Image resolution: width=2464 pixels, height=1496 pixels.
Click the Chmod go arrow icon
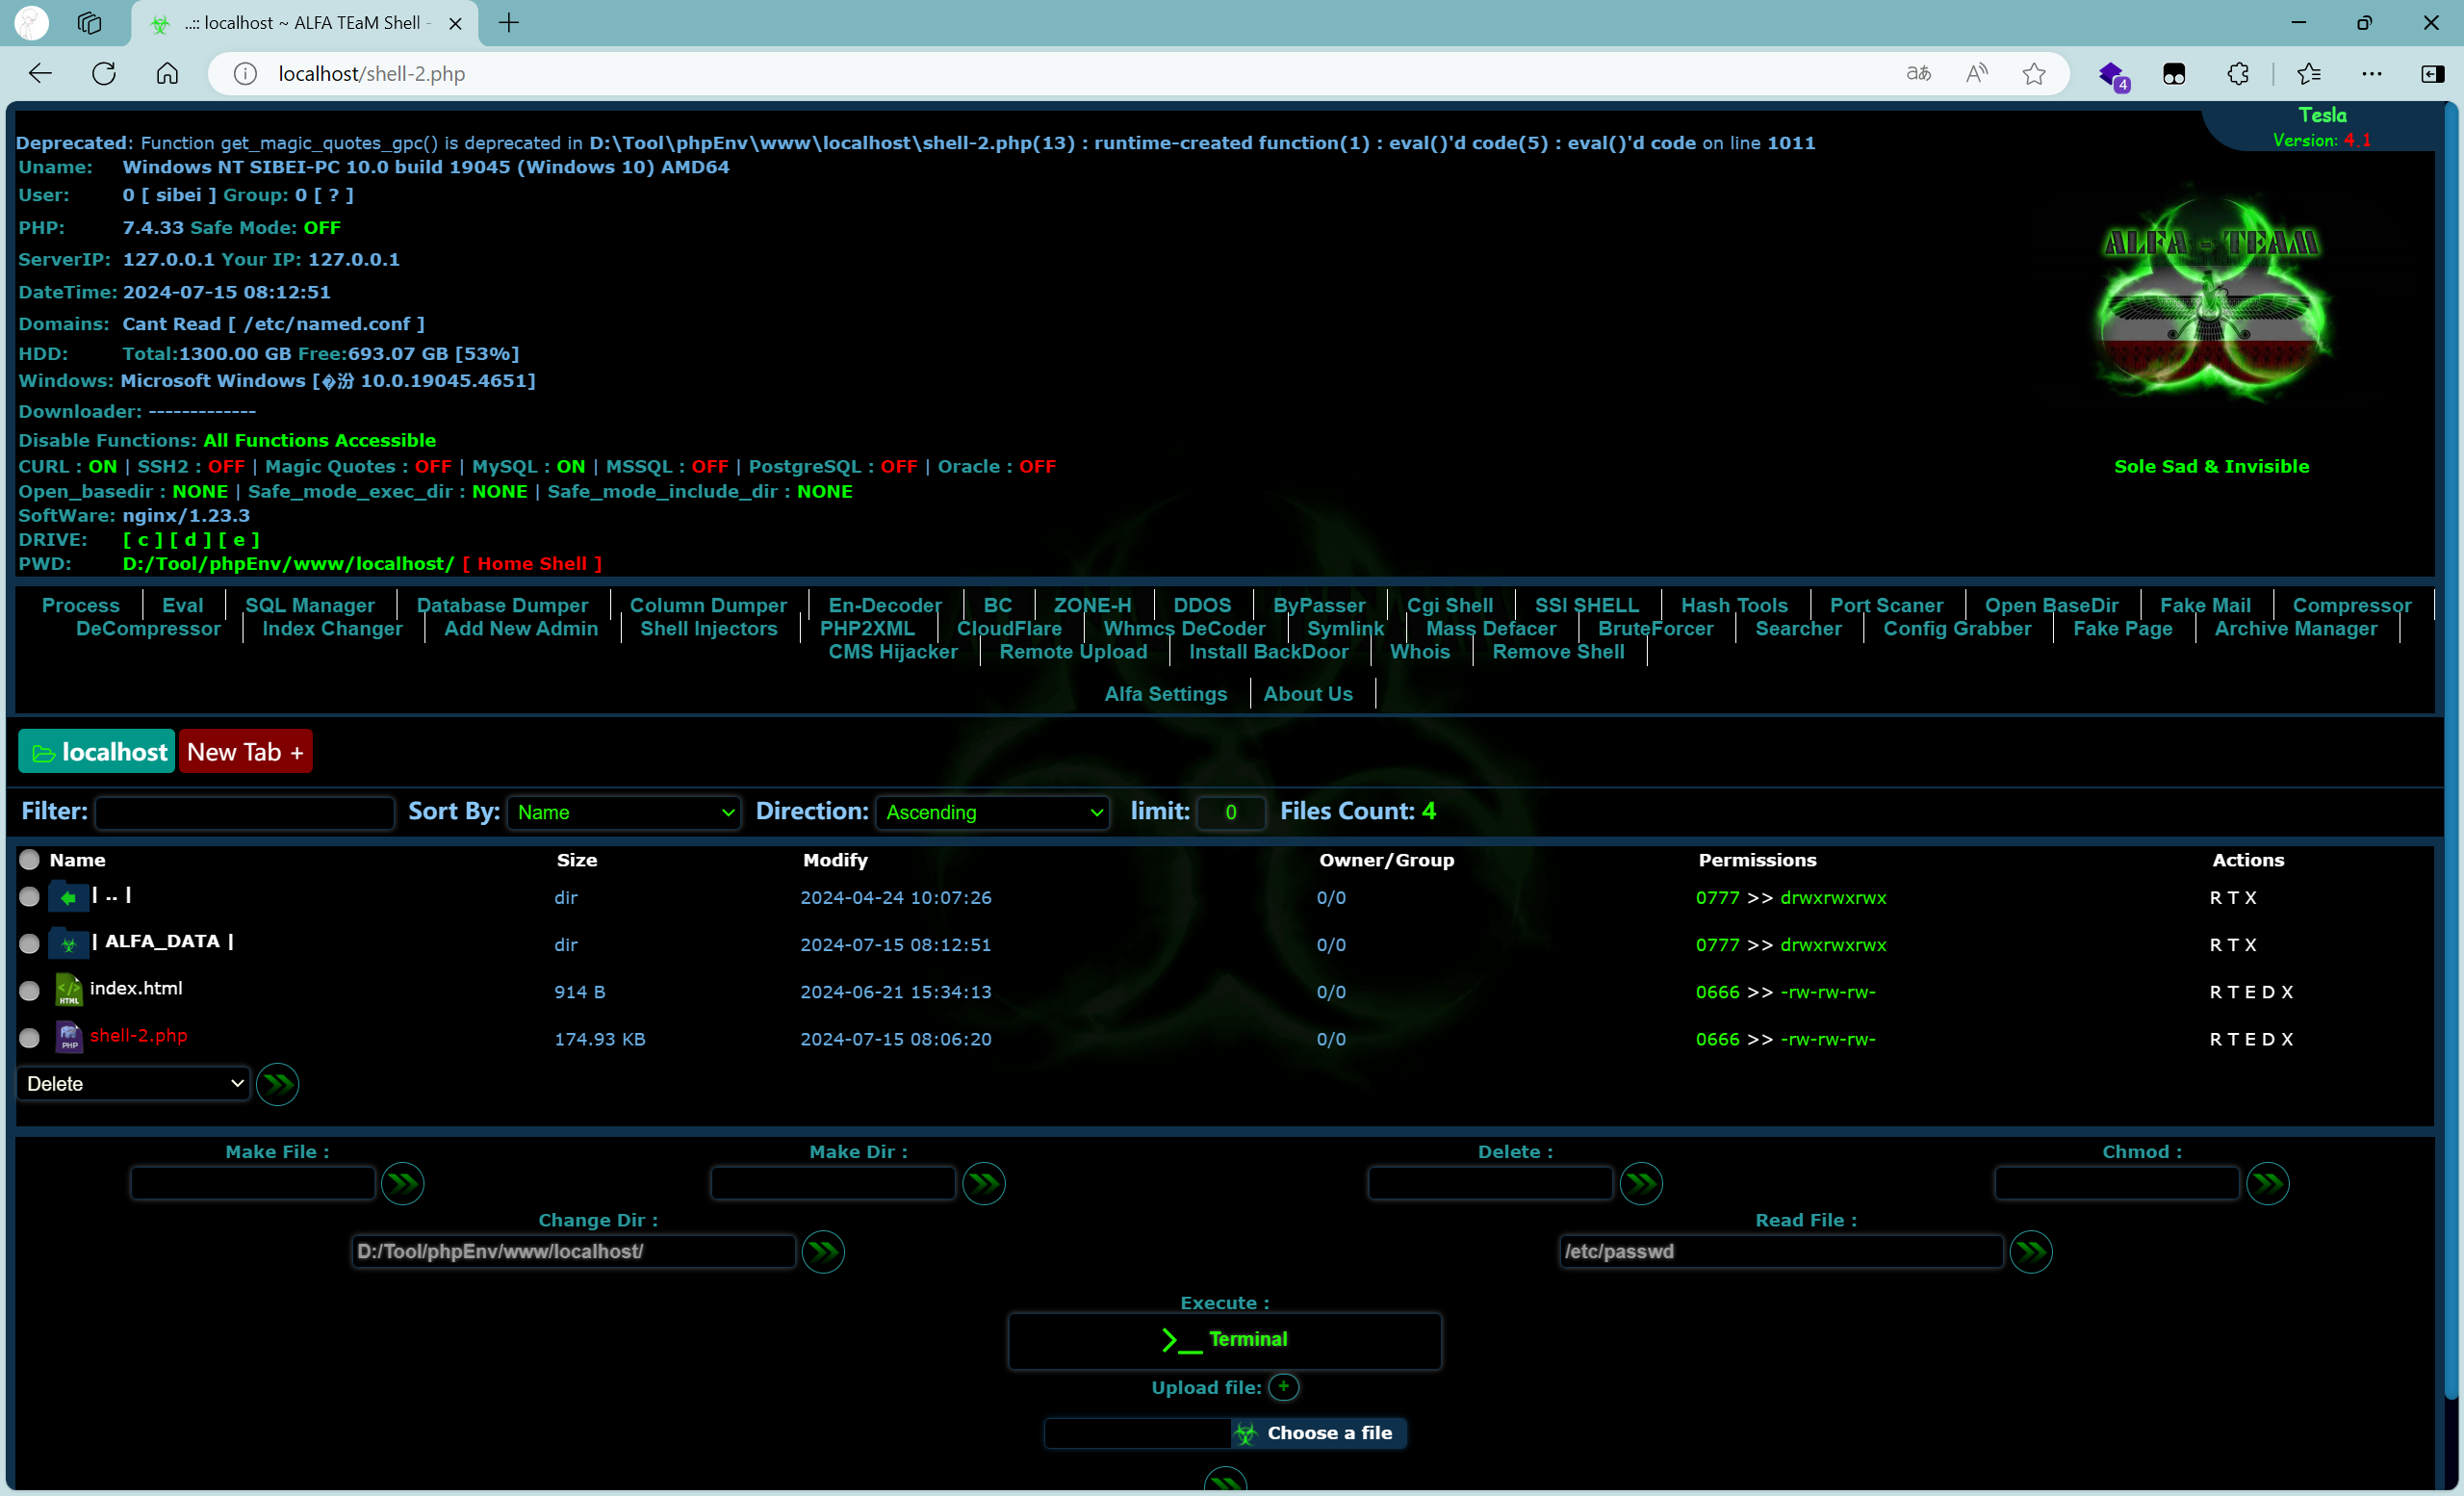(x=2266, y=1183)
